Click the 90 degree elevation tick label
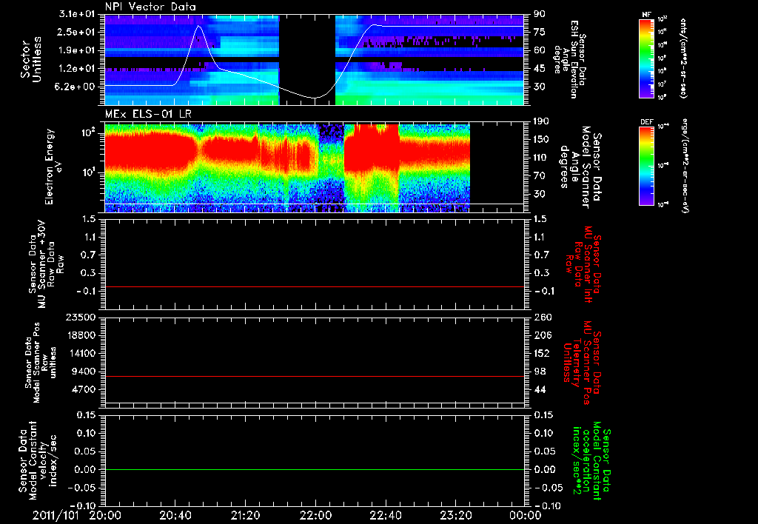This screenshot has width=758, height=524. pos(539,14)
